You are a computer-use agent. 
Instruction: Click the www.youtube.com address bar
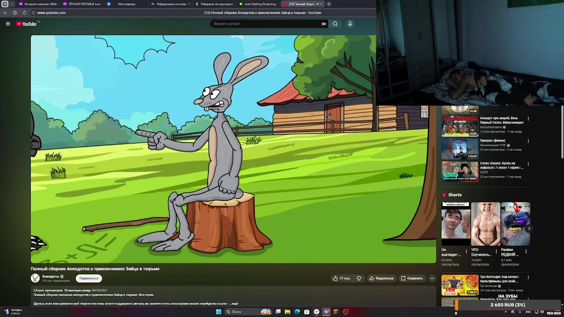[52, 13]
